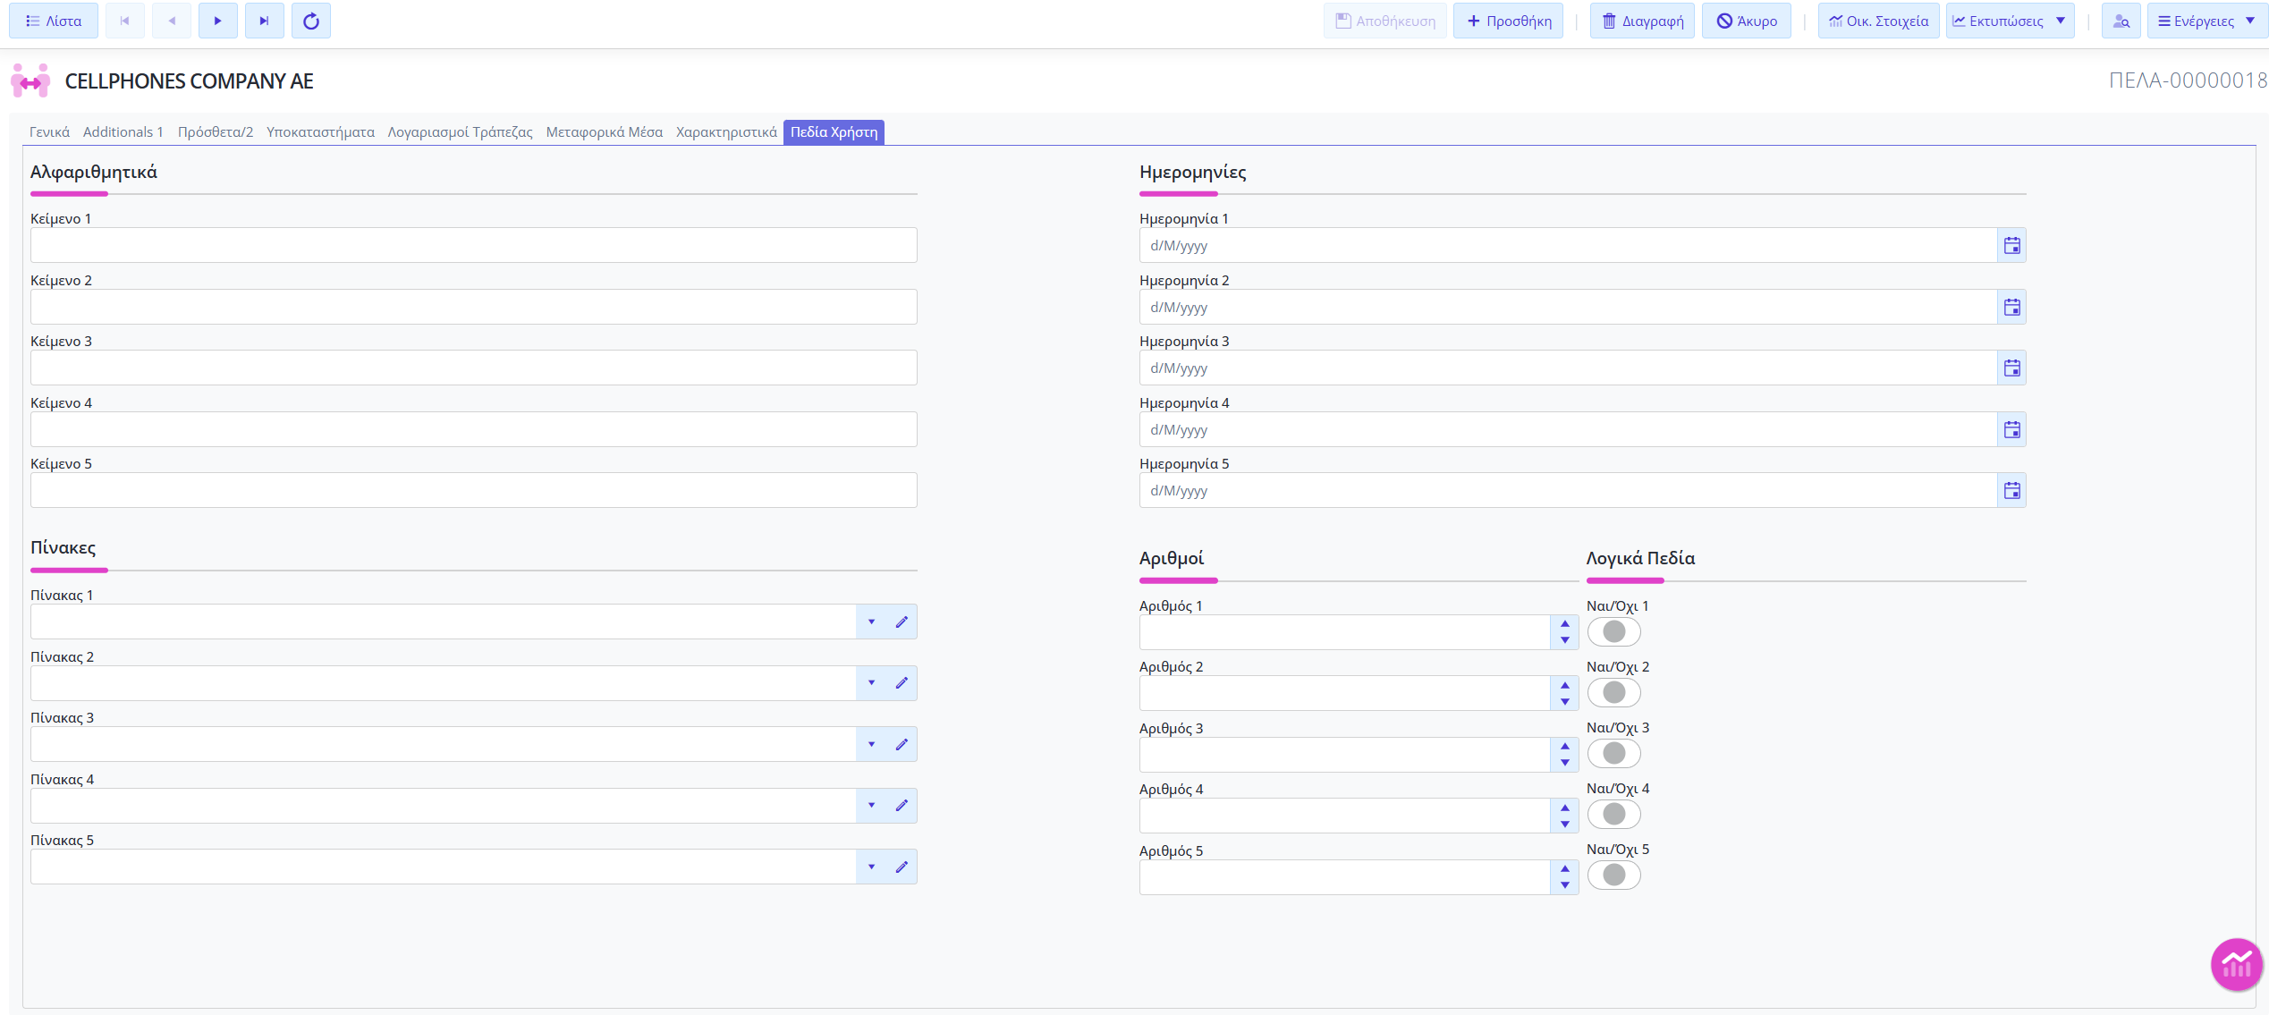The height and width of the screenshot is (1015, 2269).
Task: Open the user search icon button
Action: pyautogui.click(x=2121, y=21)
